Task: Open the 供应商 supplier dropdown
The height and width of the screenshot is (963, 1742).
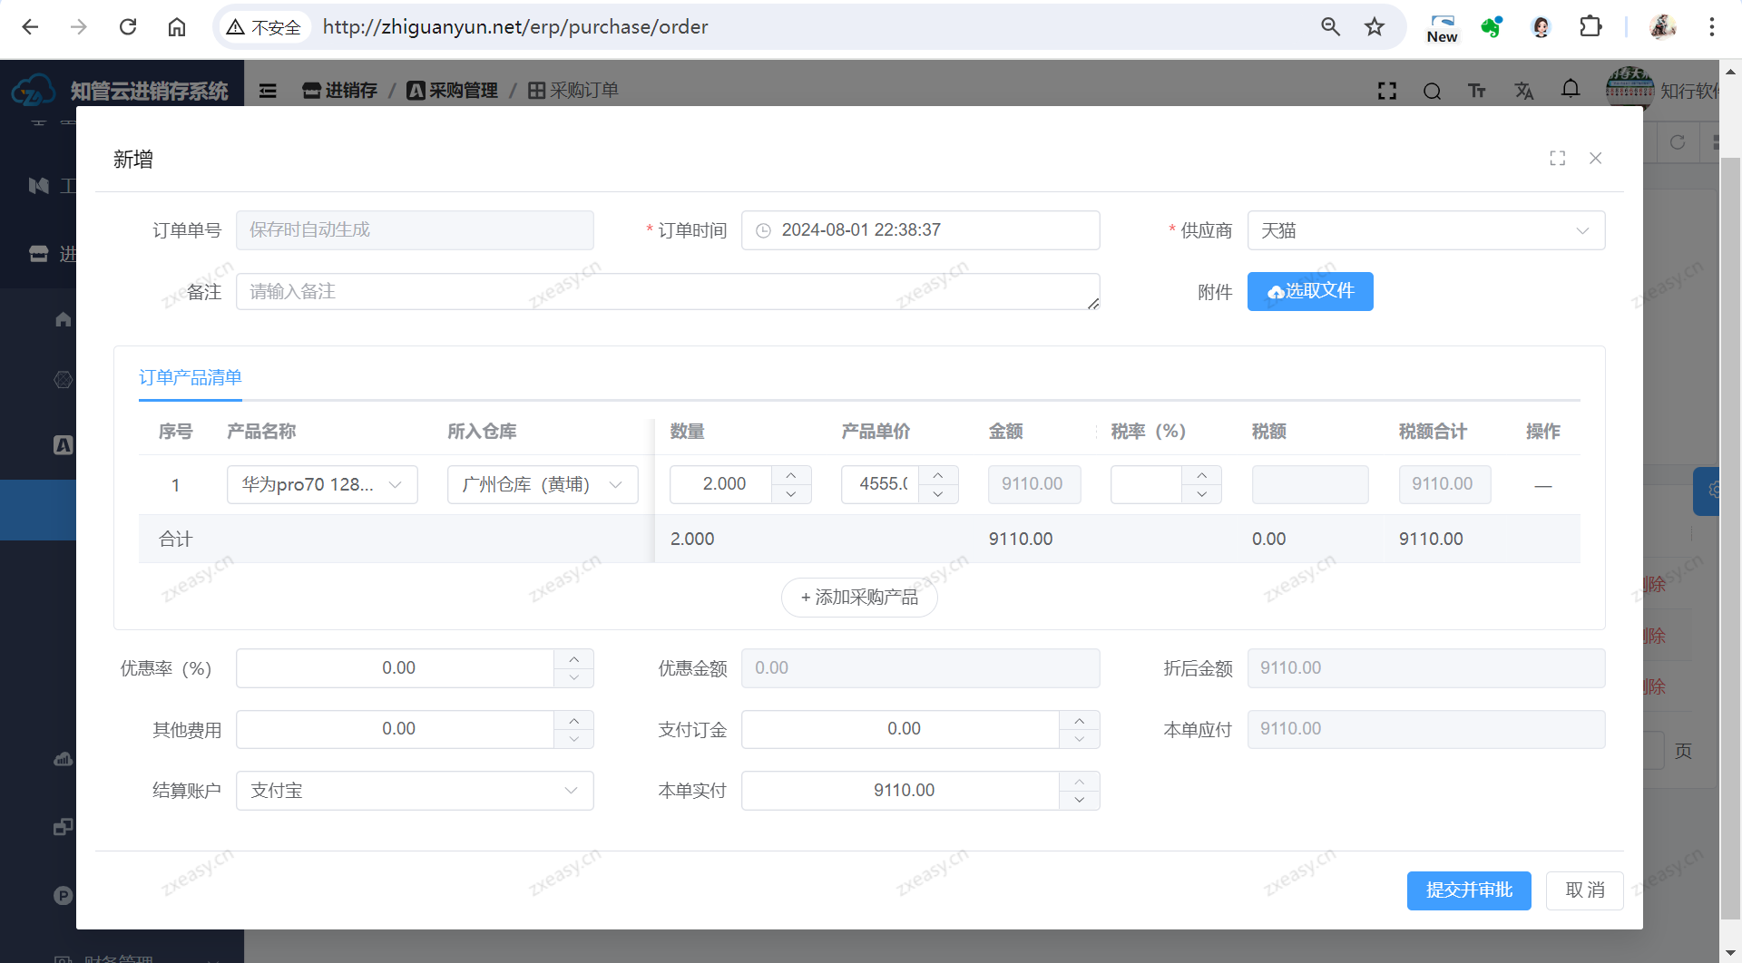Action: [1425, 230]
